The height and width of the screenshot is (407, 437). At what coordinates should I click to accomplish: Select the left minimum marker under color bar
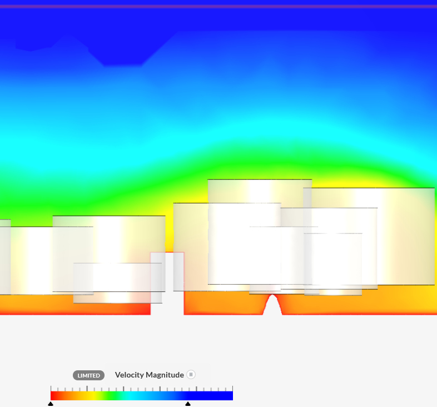click(51, 404)
